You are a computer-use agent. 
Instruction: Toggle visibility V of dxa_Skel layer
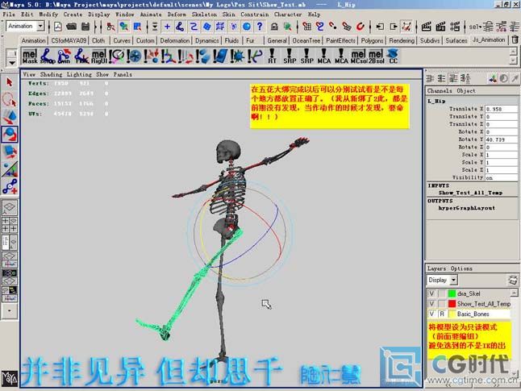tap(431, 293)
